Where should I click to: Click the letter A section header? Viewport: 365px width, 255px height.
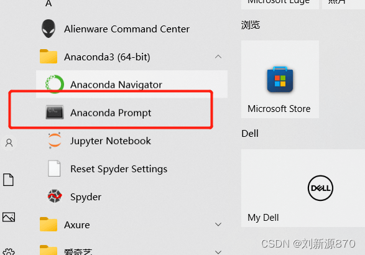tap(49, 4)
